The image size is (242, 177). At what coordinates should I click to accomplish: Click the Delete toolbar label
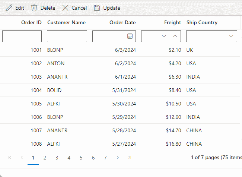pos(48,8)
